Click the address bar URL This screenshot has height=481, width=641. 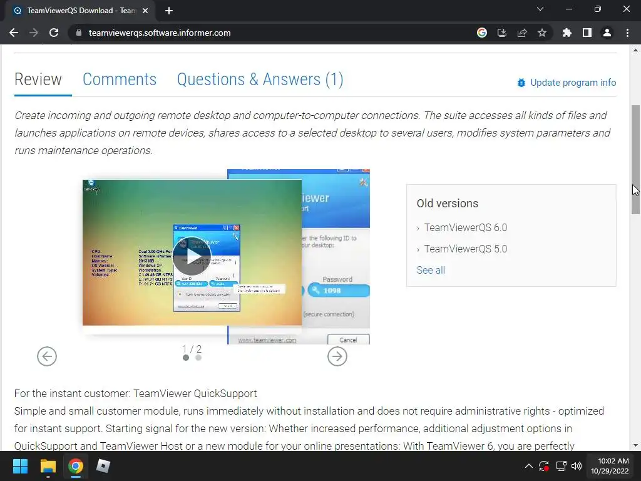(x=160, y=33)
